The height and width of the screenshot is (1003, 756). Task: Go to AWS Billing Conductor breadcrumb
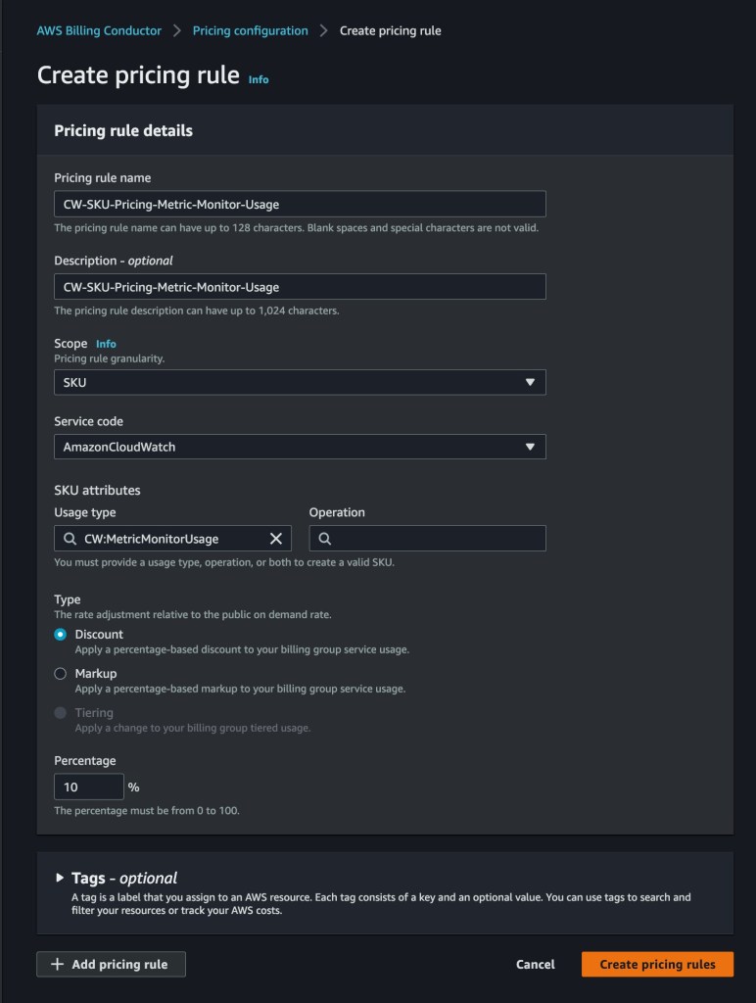click(99, 31)
